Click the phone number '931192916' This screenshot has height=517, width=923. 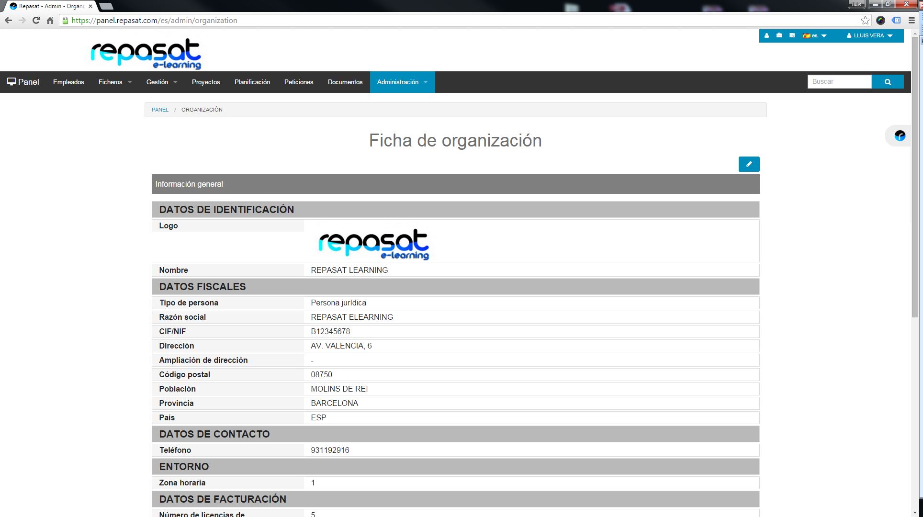tap(330, 450)
